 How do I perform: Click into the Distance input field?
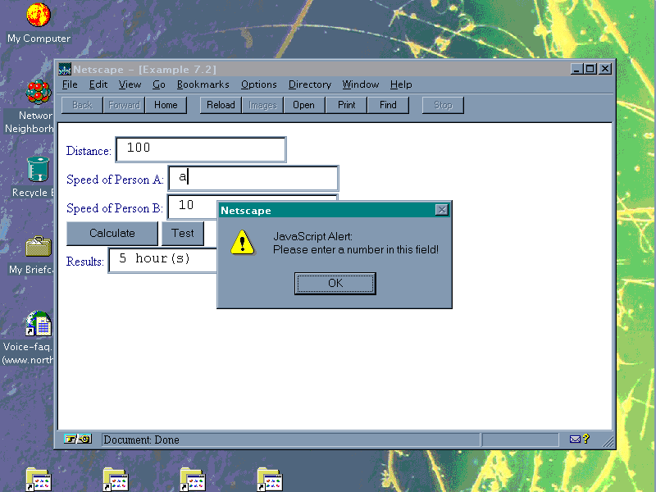click(201, 149)
